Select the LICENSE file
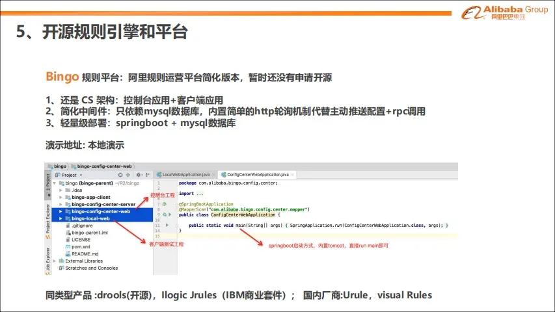Screen dimensions: 555x312 tap(81, 239)
